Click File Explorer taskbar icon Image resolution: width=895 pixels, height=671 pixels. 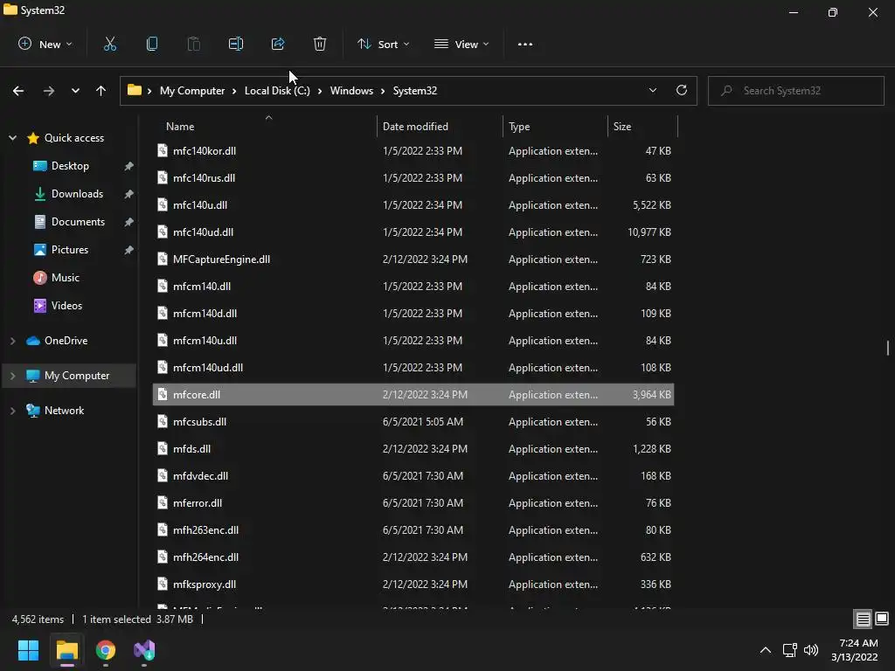66,650
